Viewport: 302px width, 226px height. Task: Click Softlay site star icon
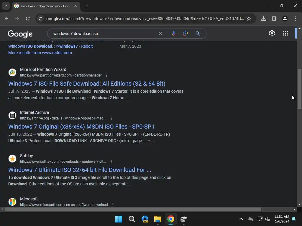12,159
